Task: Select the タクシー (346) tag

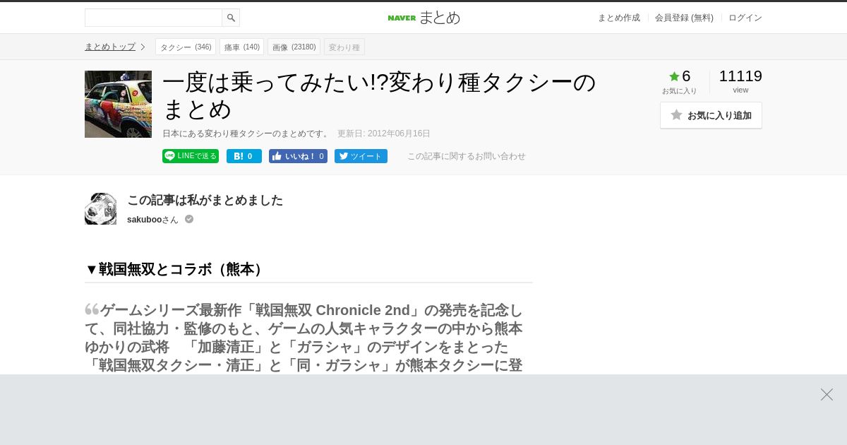Action: pyautogui.click(x=186, y=47)
